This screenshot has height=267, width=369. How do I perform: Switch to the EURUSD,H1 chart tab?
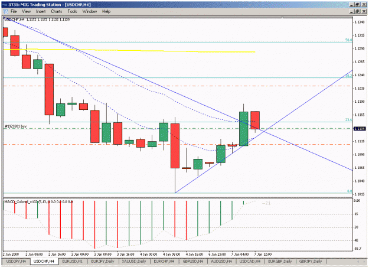(73, 261)
